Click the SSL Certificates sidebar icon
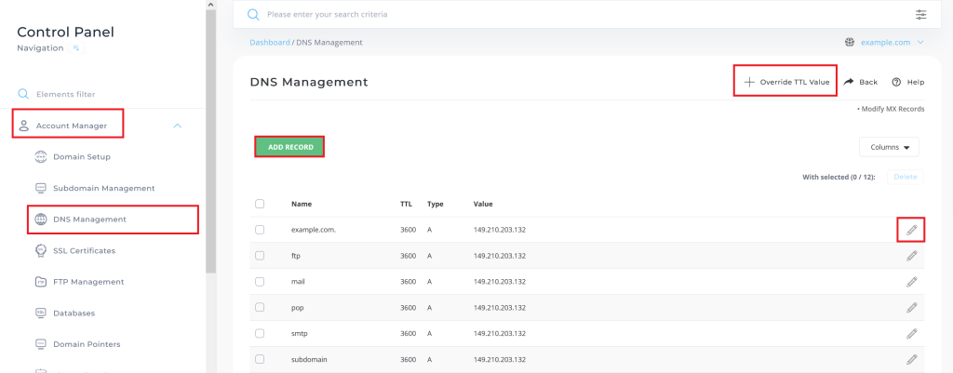Viewport: 953px width, 373px height. click(41, 250)
